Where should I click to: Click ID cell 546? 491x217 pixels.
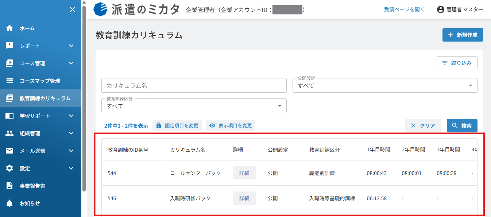112,198
